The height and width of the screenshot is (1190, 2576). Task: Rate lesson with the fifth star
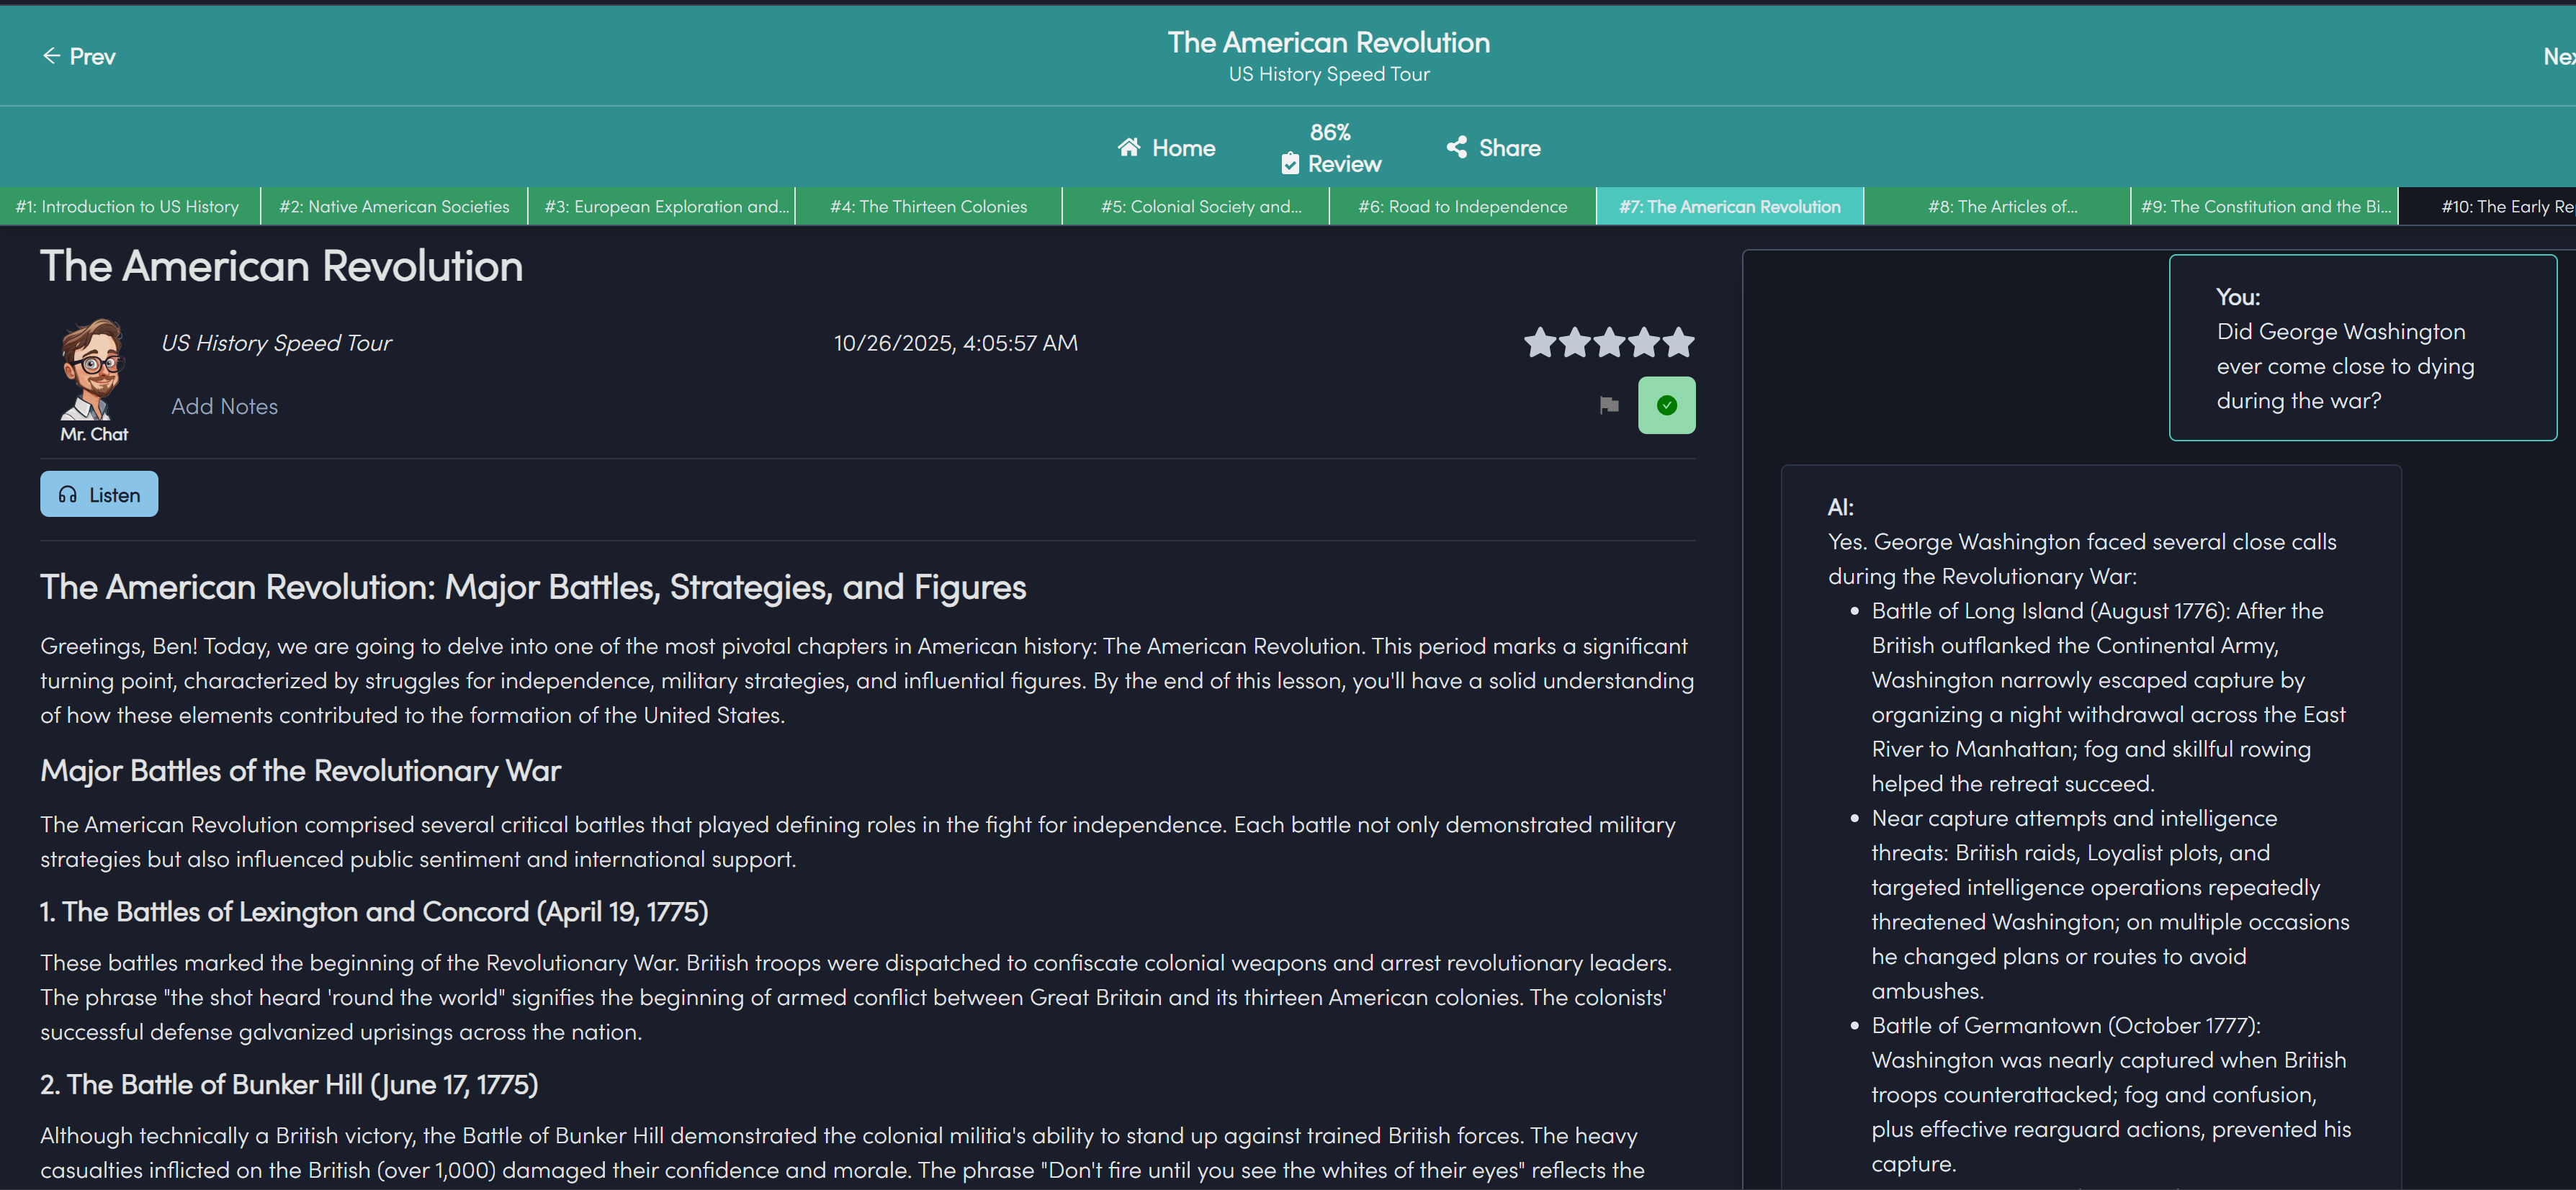point(1678,343)
